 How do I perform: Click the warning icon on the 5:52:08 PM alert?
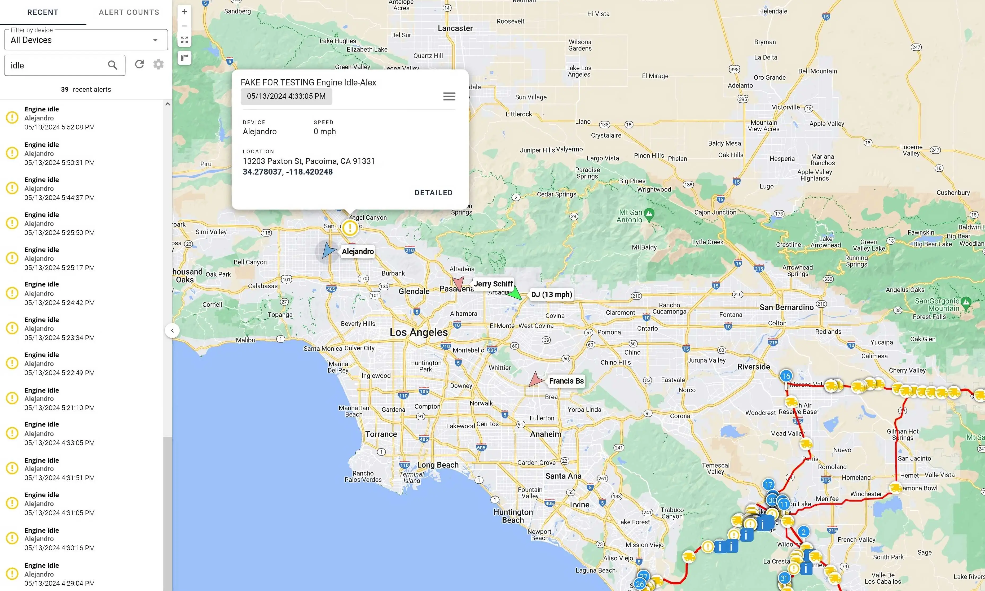click(x=12, y=117)
